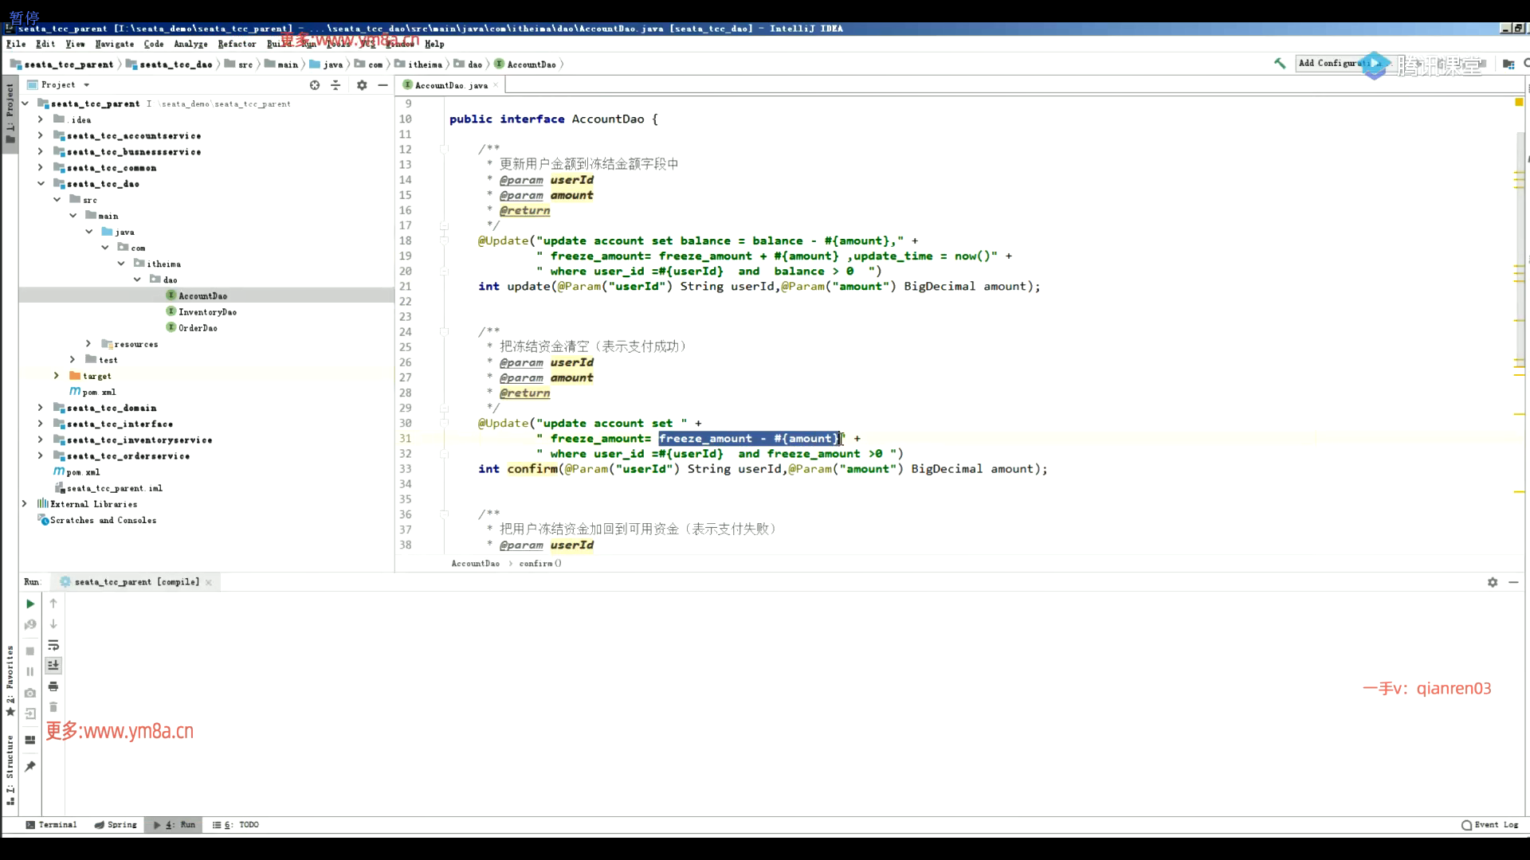The height and width of the screenshot is (860, 1530).
Task: Open InventoryDao in project tree
Action: point(207,312)
